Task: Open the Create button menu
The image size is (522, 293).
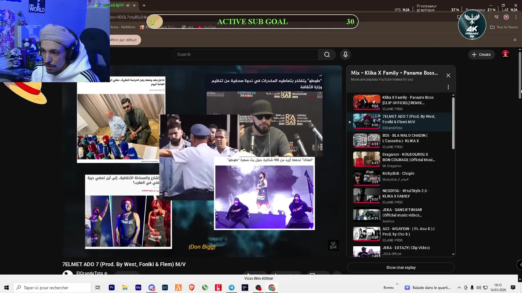Action: 481,55
